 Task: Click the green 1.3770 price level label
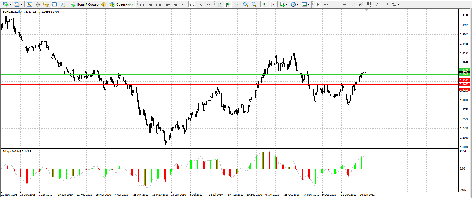[464, 70]
